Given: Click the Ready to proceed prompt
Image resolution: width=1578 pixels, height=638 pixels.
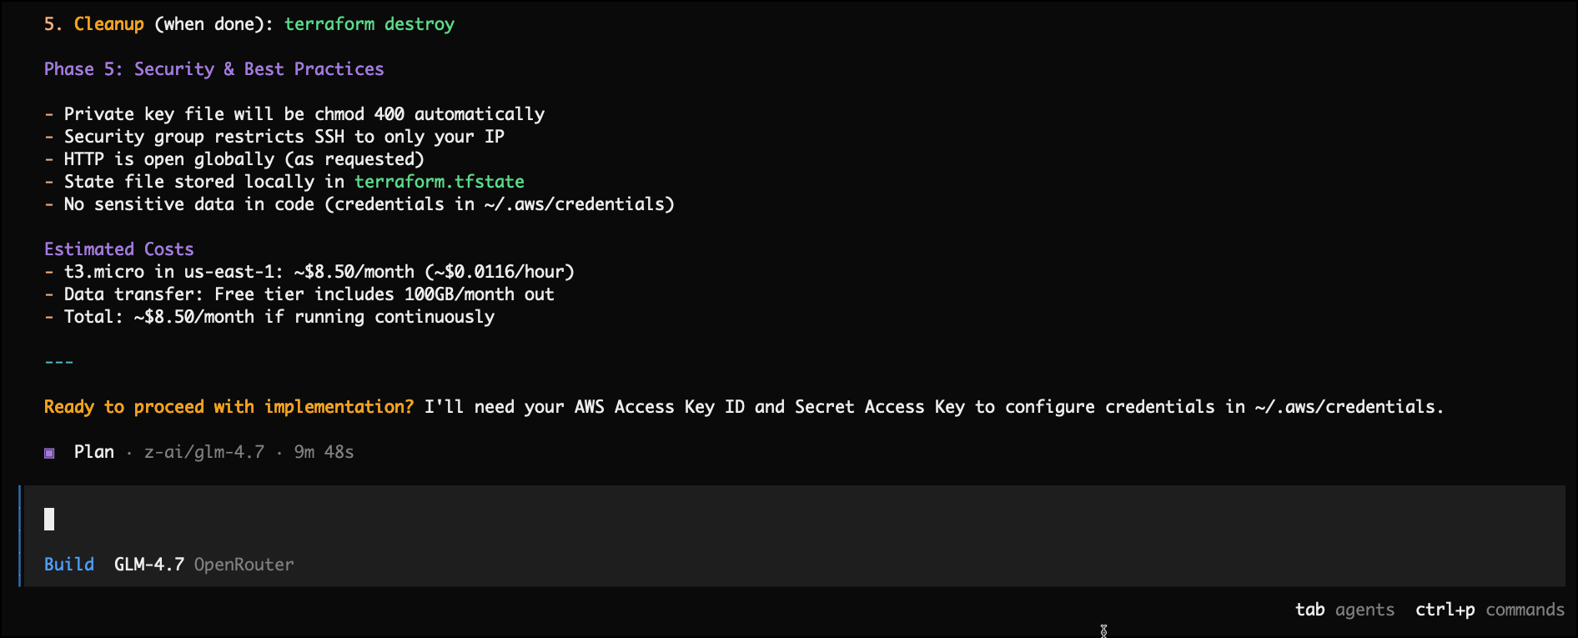Looking at the screenshot, I should click(x=229, y=407).
